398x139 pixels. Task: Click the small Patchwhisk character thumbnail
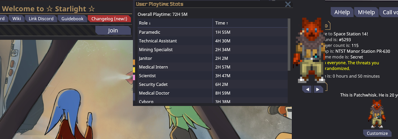(377, 114)
